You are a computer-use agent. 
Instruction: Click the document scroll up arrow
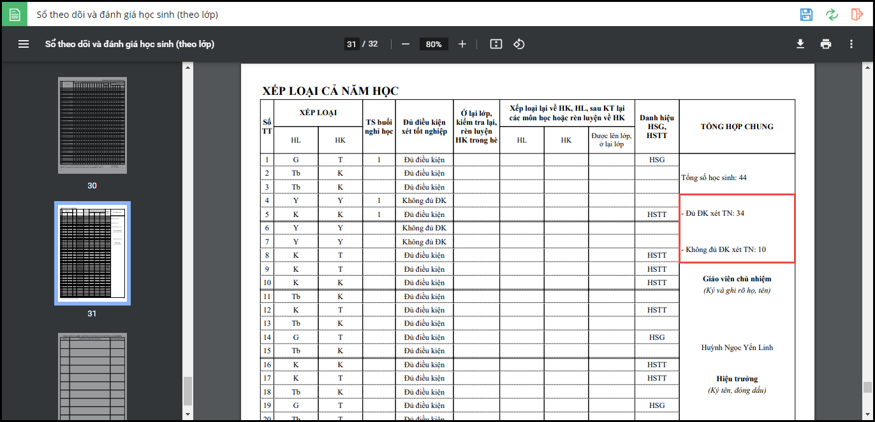(x=867, y=66)
